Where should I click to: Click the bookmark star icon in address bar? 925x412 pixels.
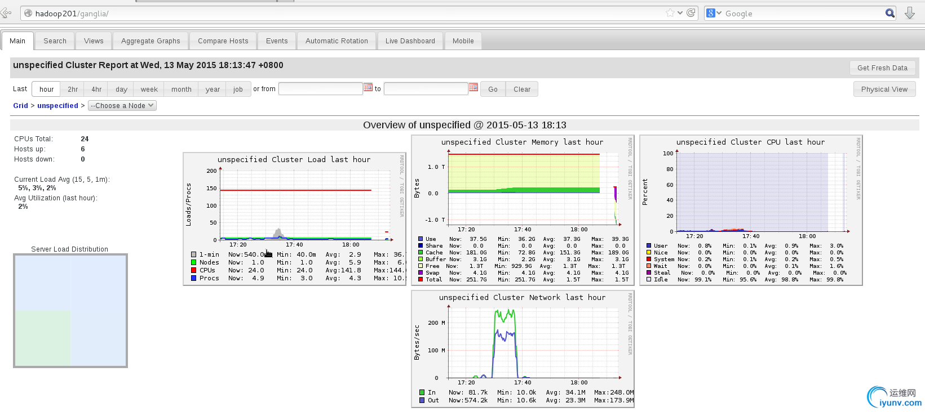tap(670, 13)
